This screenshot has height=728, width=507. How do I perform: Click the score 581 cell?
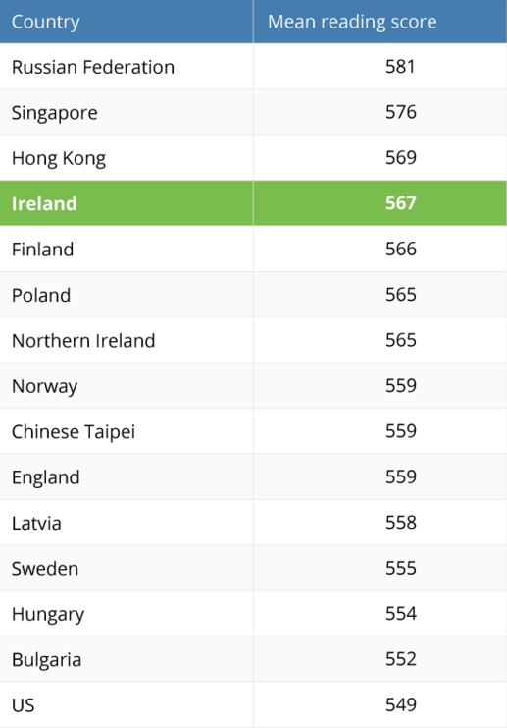click(380, 67)
